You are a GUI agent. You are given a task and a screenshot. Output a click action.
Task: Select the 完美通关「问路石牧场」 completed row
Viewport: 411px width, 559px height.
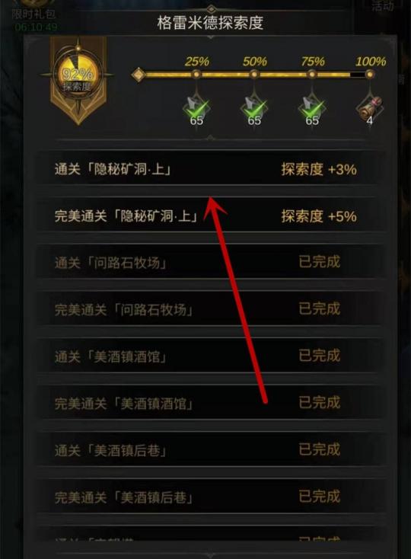(211, 309)
